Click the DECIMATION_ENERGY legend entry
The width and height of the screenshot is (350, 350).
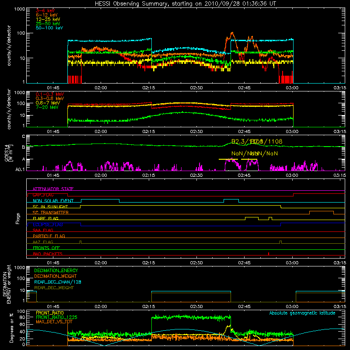(56, 270)
